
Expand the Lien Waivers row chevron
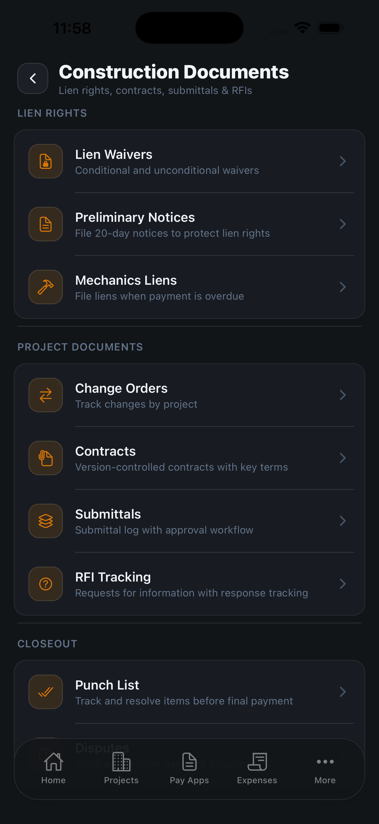pyautogui.click(x=343, y=161)
